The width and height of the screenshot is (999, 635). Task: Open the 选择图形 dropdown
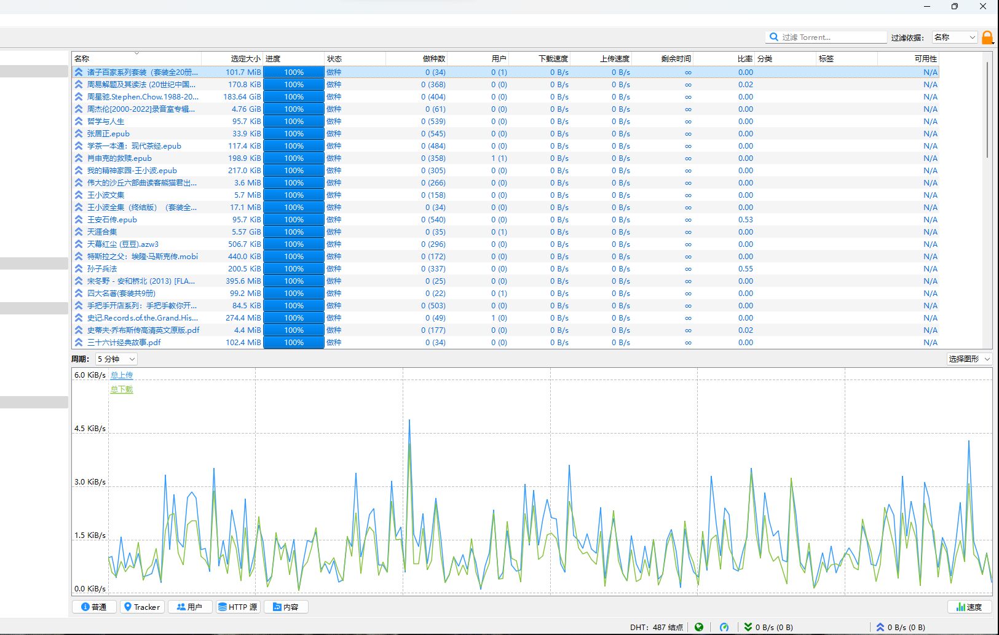969,359
